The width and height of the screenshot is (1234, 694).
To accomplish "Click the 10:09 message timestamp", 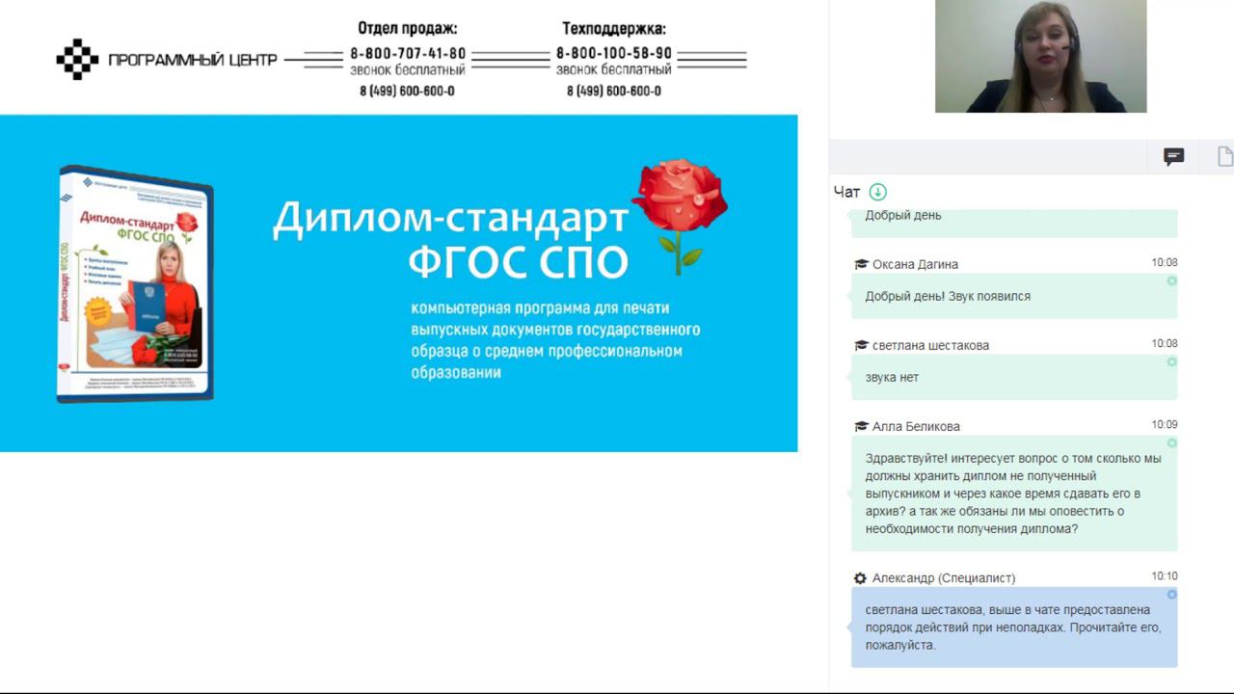I will point(1165,424).
